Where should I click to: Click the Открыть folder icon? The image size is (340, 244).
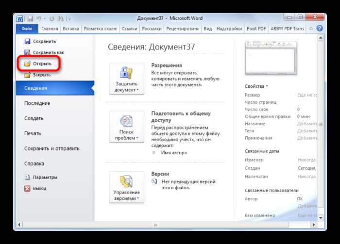(27, 64)
